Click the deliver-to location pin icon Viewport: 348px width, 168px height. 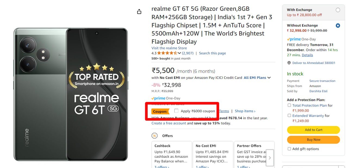point(289,63)
